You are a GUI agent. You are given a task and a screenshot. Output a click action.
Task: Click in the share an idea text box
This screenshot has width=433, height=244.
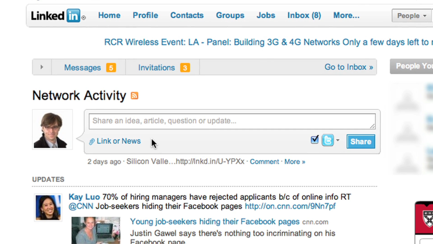tap(232, 121)
